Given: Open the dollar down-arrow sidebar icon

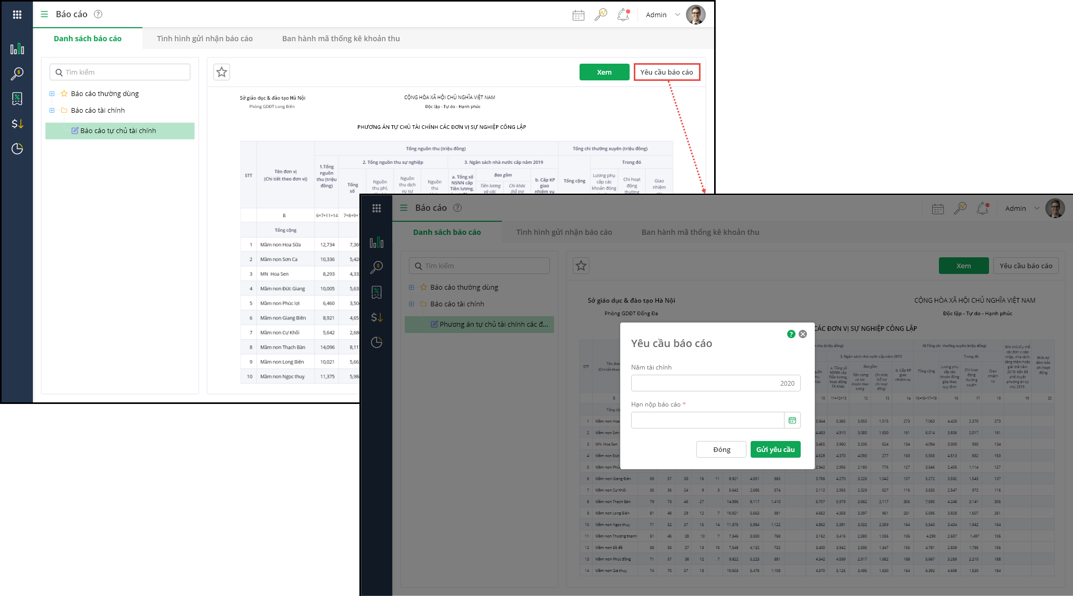Looking at the screenshot, I should coord(17,124).
